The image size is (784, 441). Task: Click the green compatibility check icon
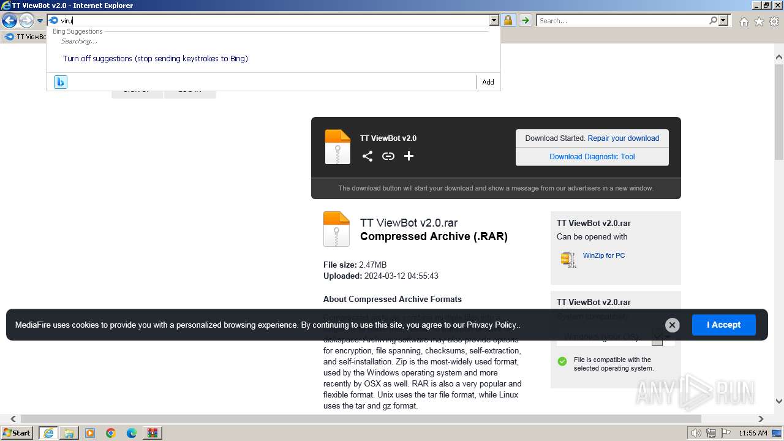pos(562,361)
